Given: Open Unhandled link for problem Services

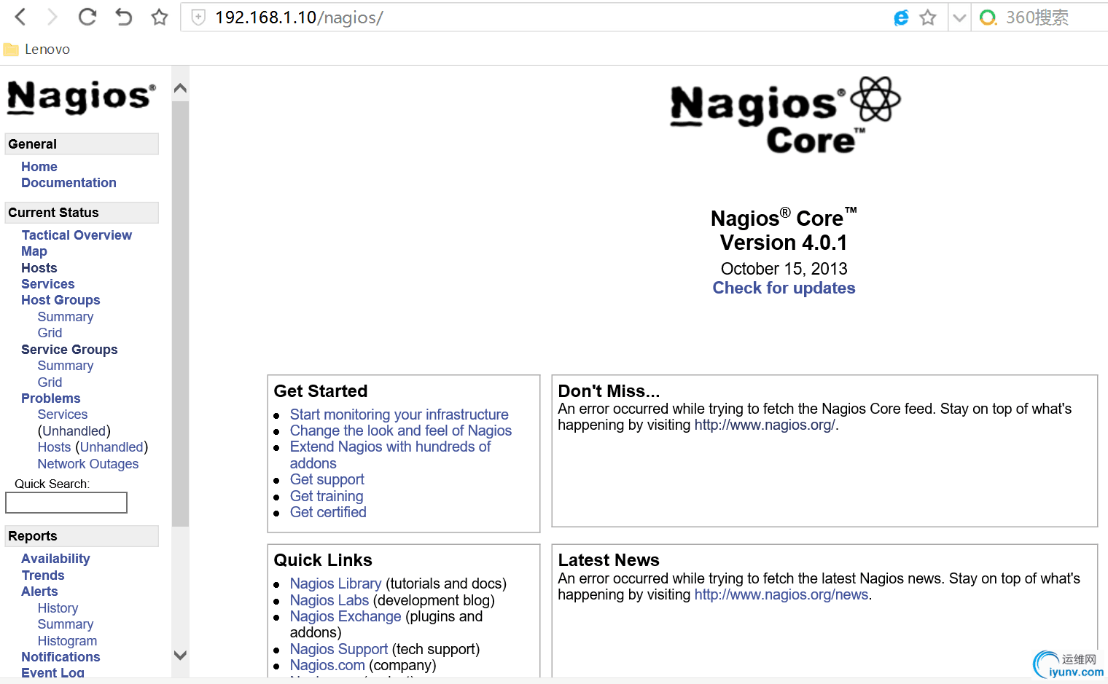Looking at the screenshot, I should tap(74, 431).
